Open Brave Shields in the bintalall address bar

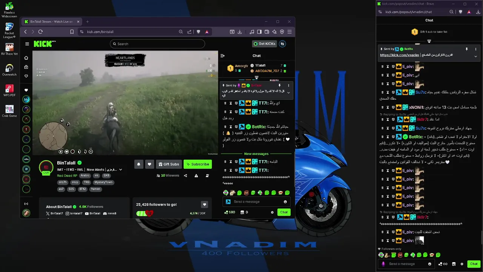(x=198, y=32)
